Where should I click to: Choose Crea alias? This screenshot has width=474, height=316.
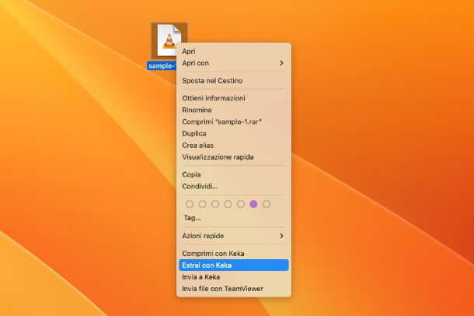coord(234,146)
